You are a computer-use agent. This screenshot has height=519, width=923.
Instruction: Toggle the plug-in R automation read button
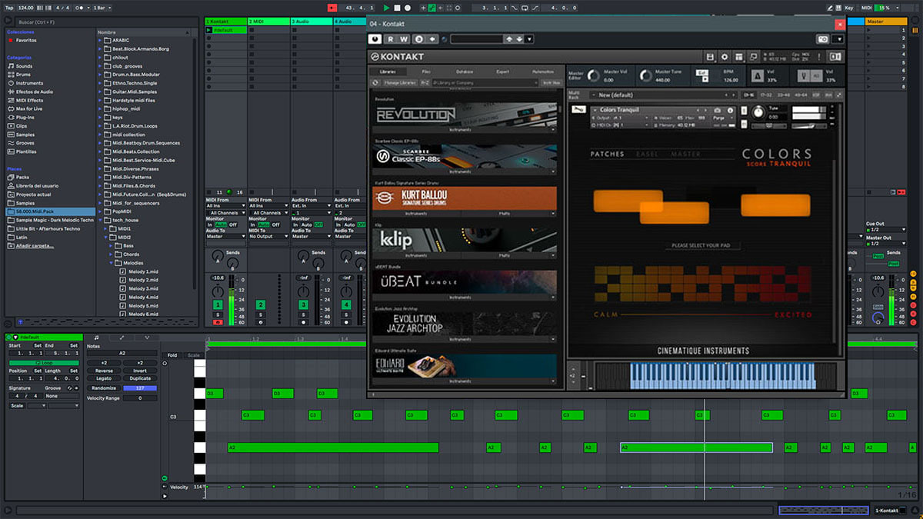point(390,39)
